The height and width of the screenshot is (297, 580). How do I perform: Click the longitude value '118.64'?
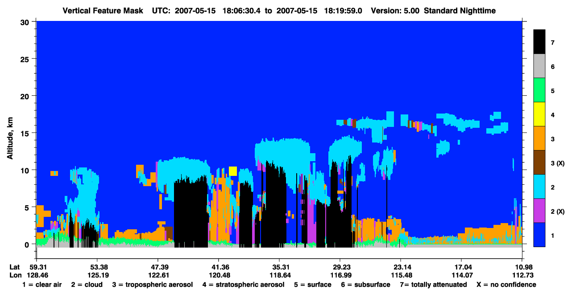pos(279,275)
